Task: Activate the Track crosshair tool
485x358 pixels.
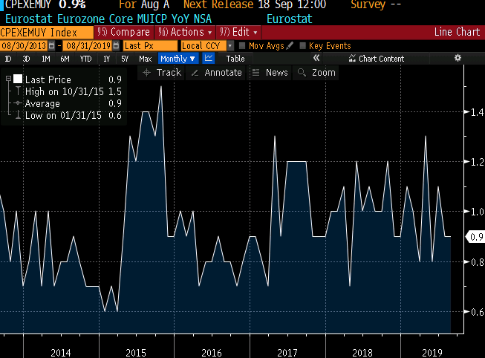Action: (161, 72)
